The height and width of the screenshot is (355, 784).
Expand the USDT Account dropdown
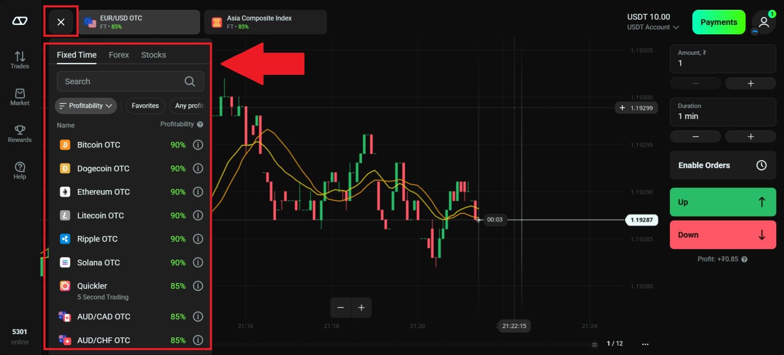pos(653,27)
